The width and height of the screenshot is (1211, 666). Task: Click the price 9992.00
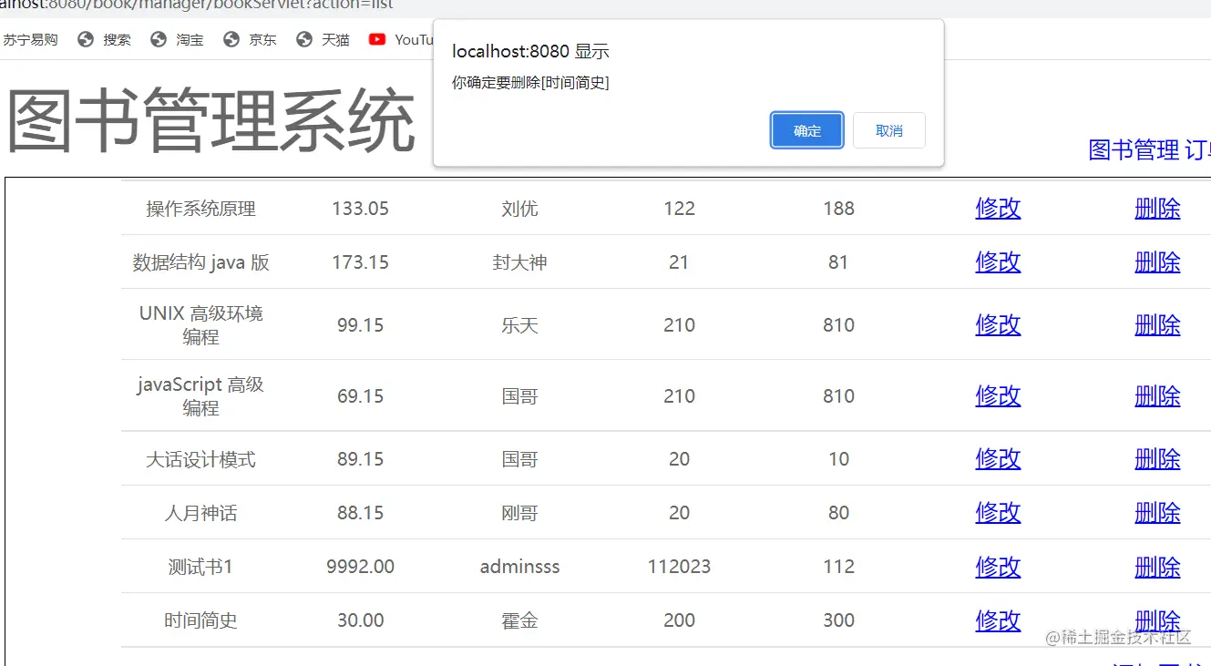point(360,567)
